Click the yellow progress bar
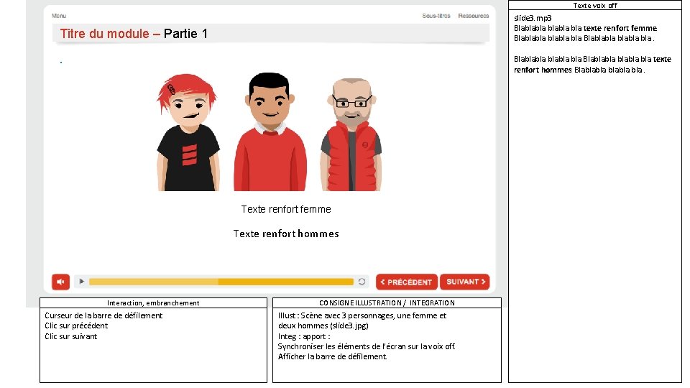The height and width of the screenshot is (388, 690). pyautogui.click(x=221, y=282)
